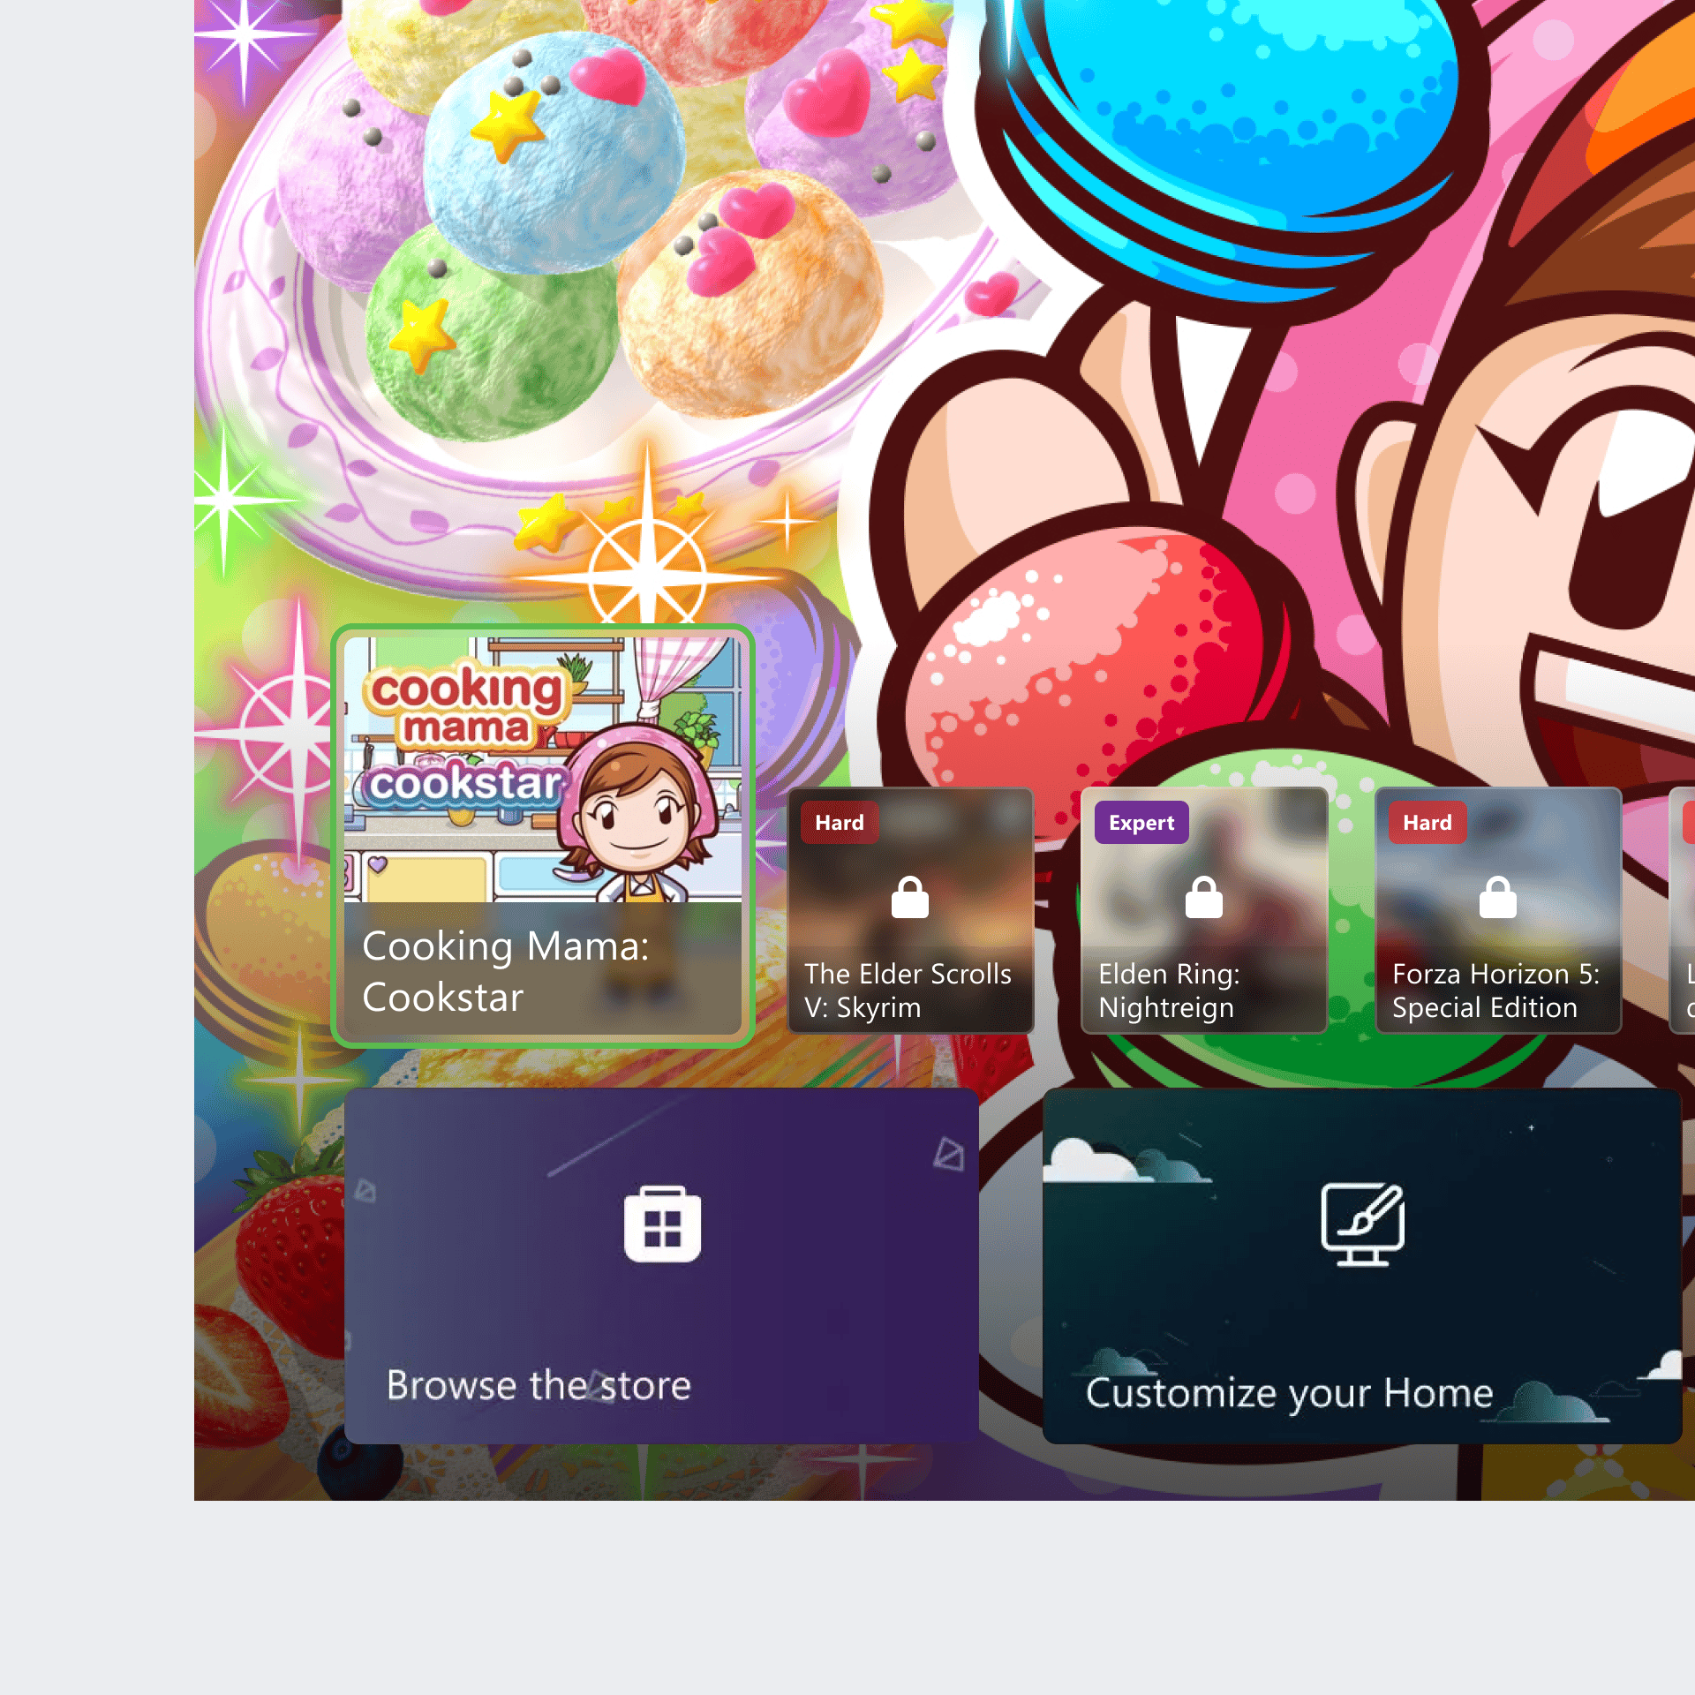Click the red Hard badge on the cut-off tile
Screen dimensions: 1695x1695
[x=1688, y=823]
